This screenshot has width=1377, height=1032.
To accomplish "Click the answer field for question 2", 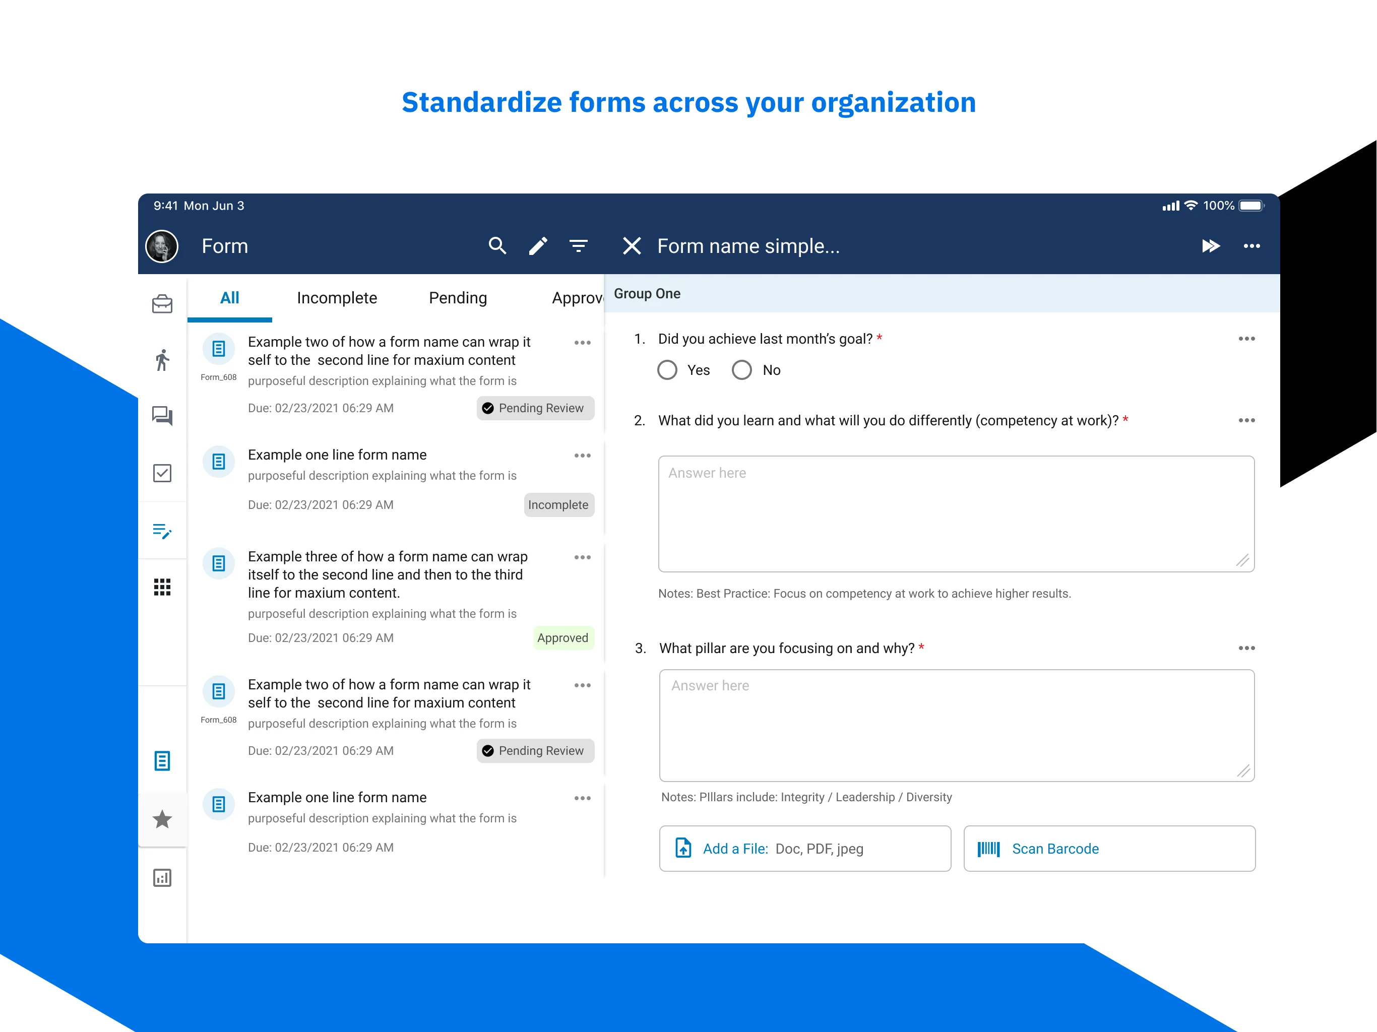I will (957, 511).
